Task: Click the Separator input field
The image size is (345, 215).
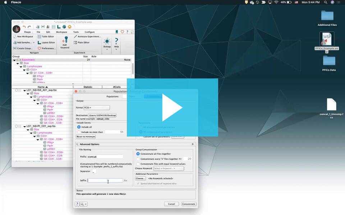Action: [94, 171]
